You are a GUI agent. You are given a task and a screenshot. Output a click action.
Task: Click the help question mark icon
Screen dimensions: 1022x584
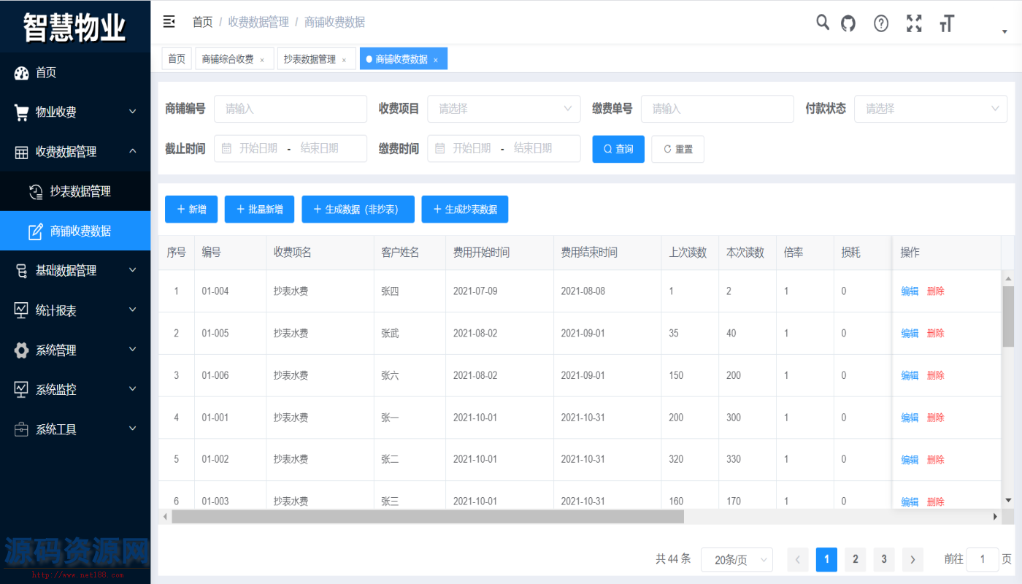pyautogui.click(x=881, y=23)
